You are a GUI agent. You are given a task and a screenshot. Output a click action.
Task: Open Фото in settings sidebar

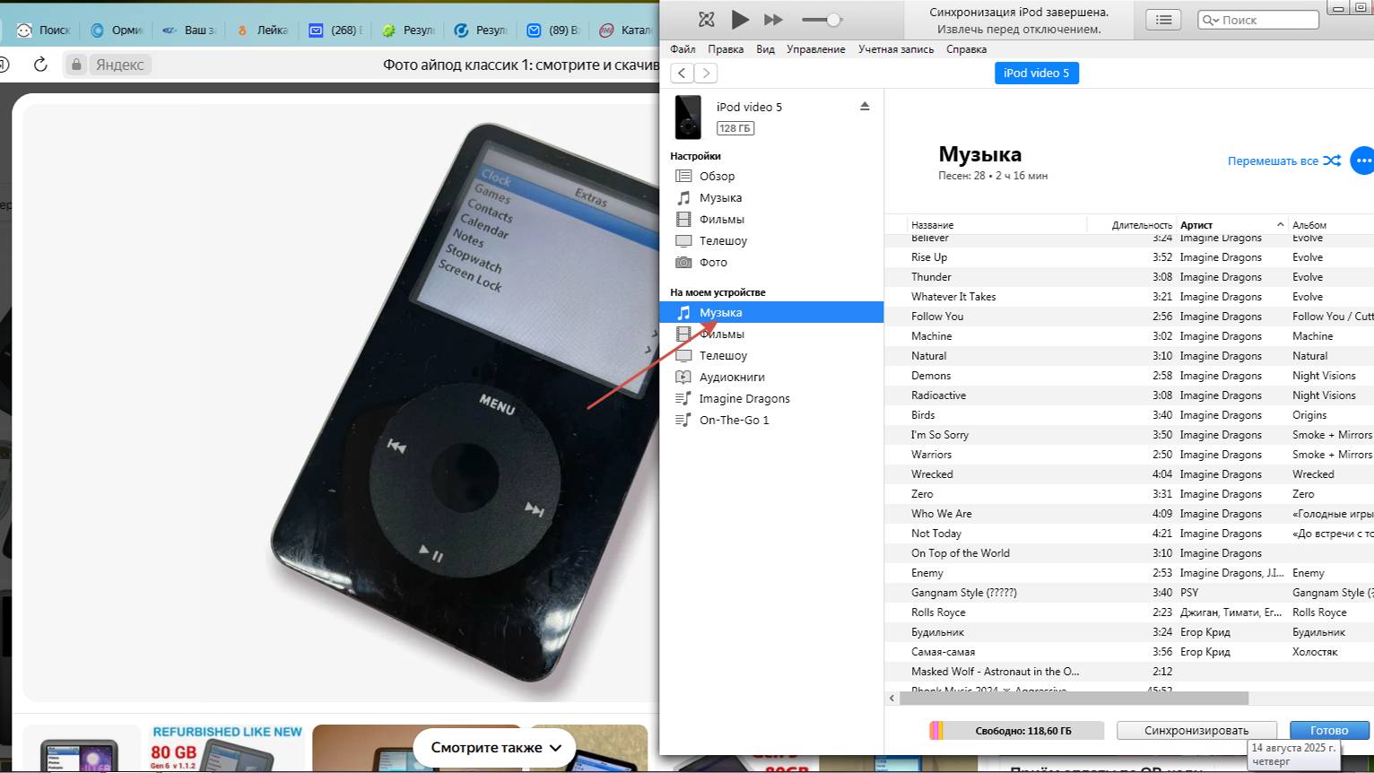click(x=713, y=263)
